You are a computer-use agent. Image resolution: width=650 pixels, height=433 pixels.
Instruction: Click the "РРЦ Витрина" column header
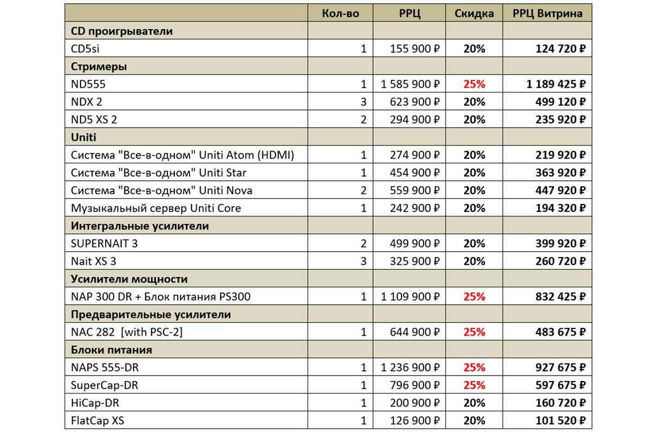point(547,14)
